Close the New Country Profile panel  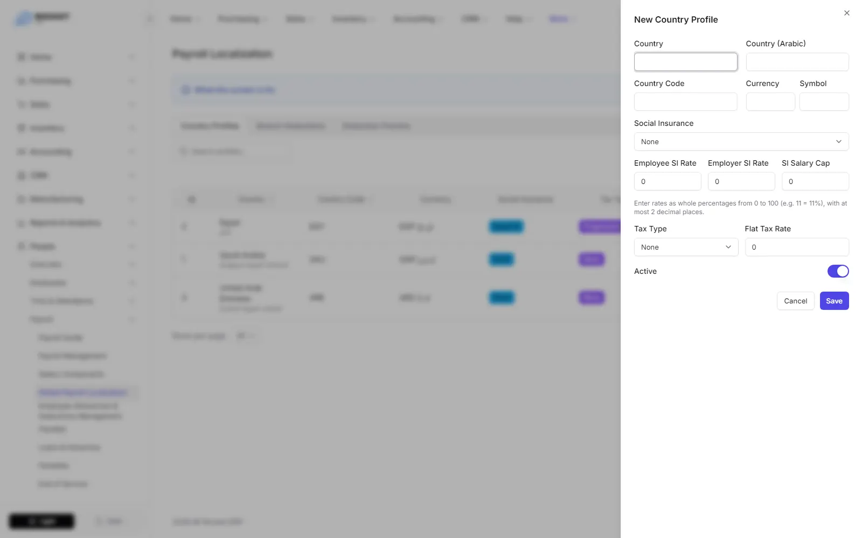[846, 13]
